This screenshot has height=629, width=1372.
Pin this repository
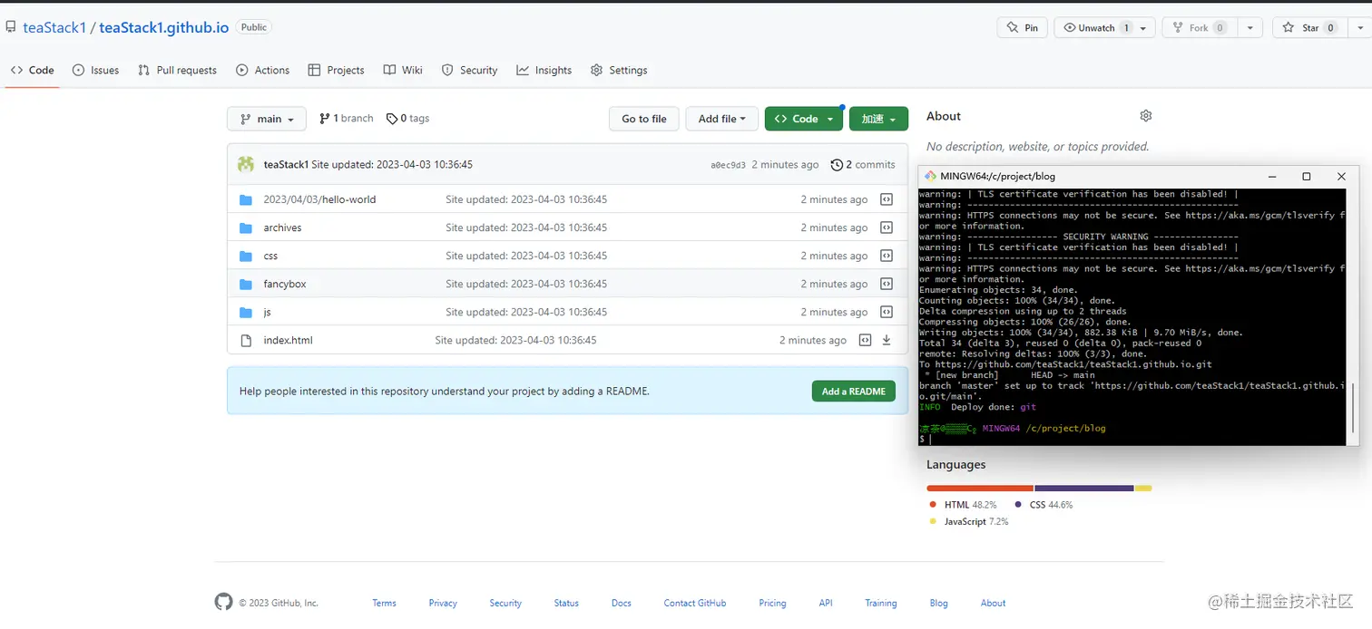(x=1022, y=28)
